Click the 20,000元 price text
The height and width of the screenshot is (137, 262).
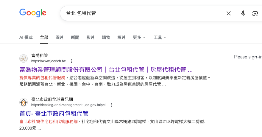[x=28, y=128]
